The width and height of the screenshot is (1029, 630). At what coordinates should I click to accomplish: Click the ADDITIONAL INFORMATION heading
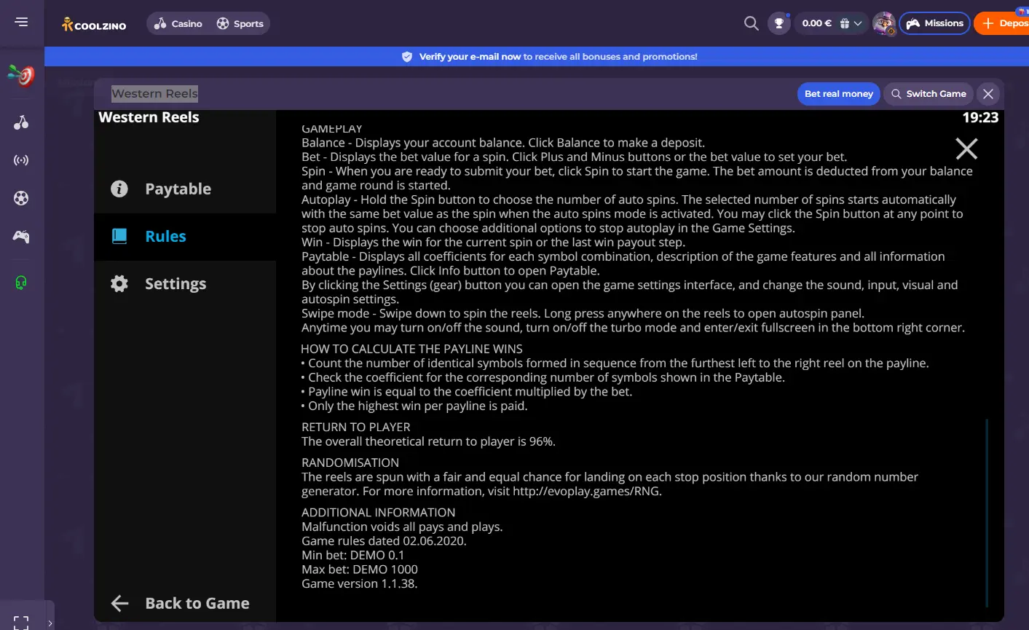pyautogui.click(x=379, y=513)
